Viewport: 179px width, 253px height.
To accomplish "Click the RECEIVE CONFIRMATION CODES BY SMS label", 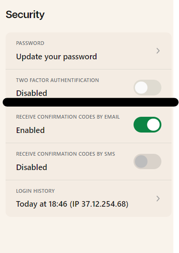I will pos(65,154).
